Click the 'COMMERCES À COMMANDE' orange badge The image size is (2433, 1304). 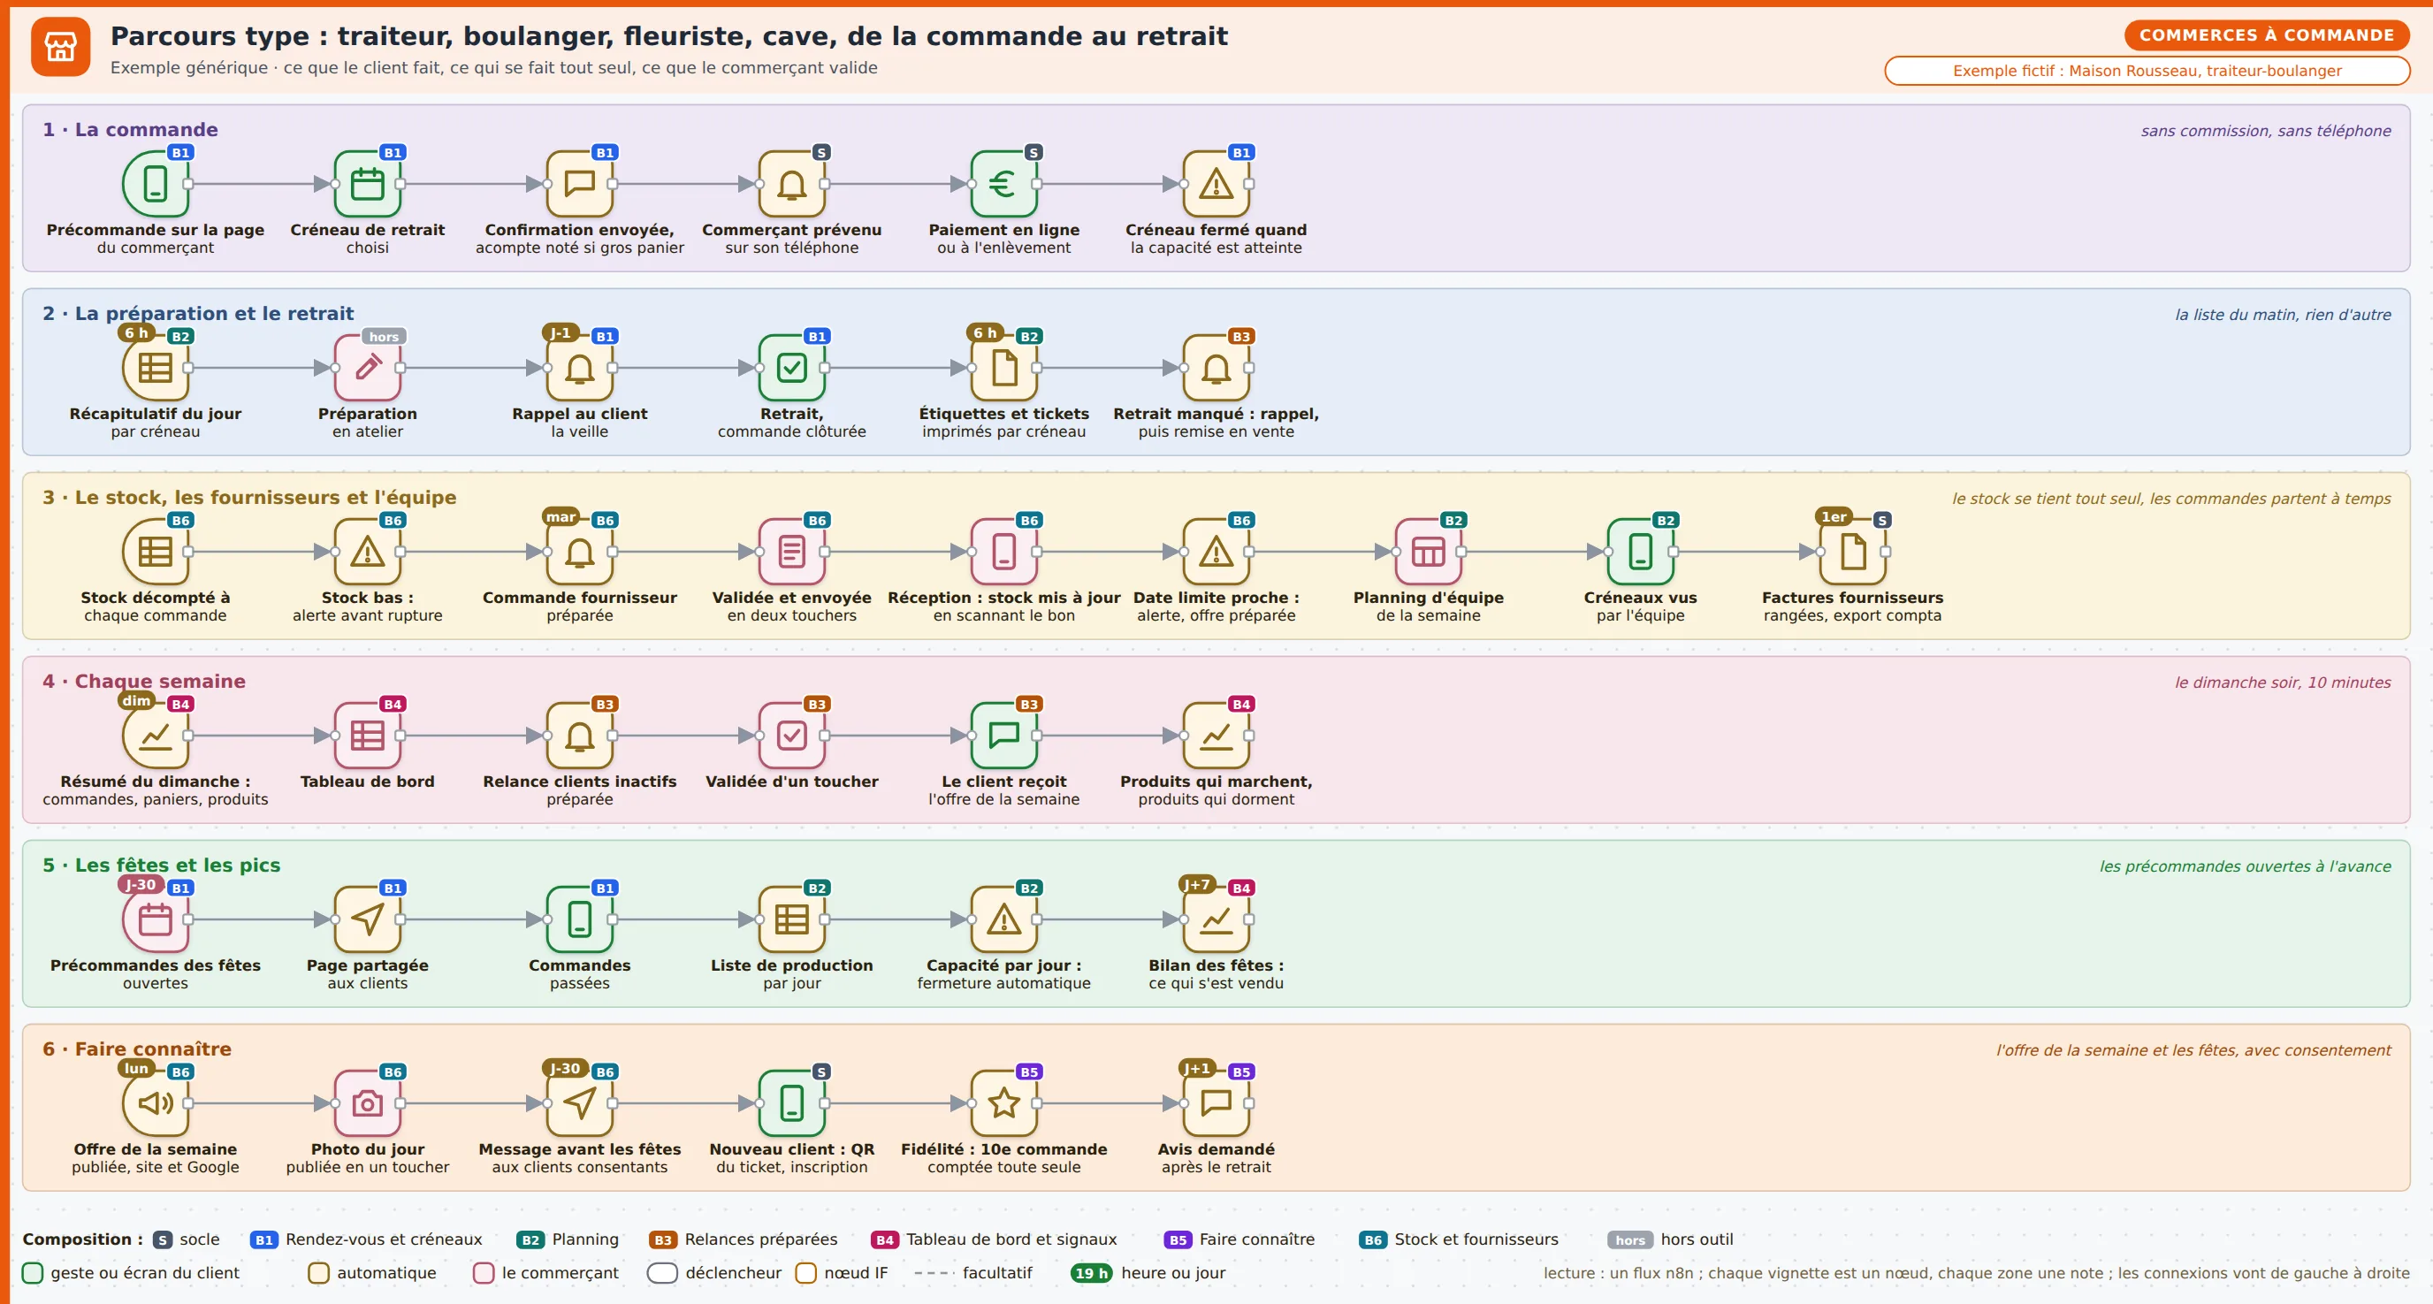2266,35
